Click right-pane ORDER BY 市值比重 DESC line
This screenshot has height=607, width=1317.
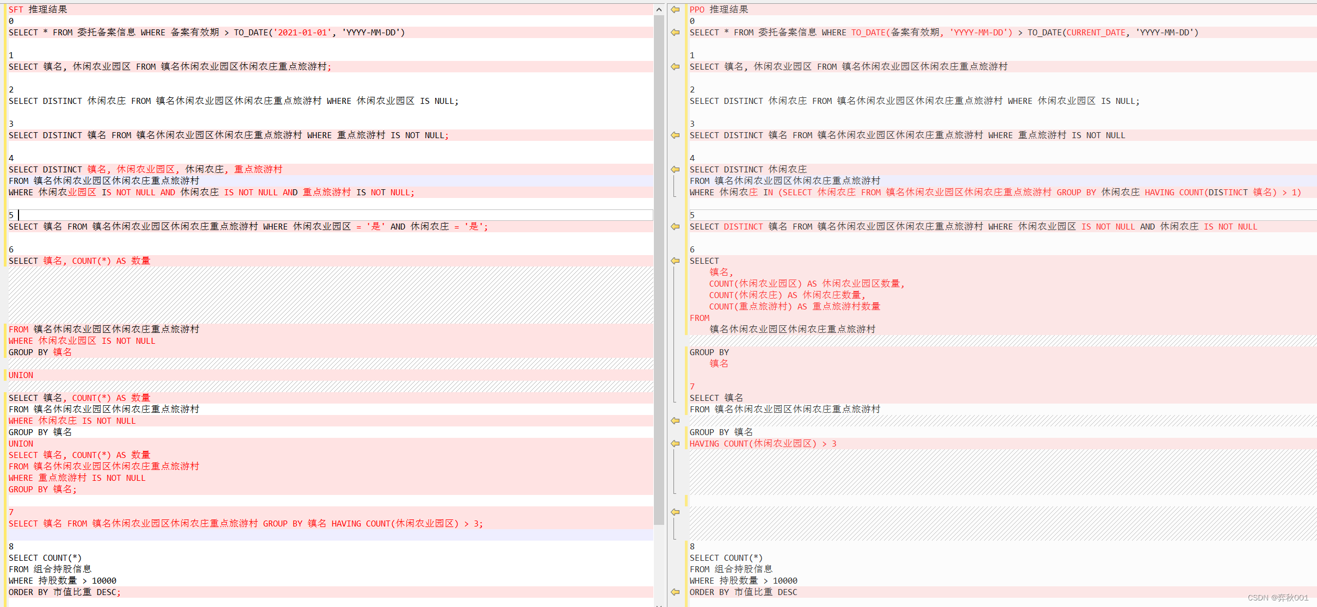pyautogui.click(x=743, y=592)
